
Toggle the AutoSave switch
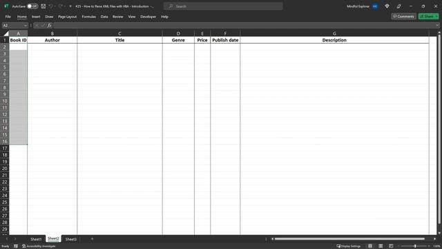[32, 6]
